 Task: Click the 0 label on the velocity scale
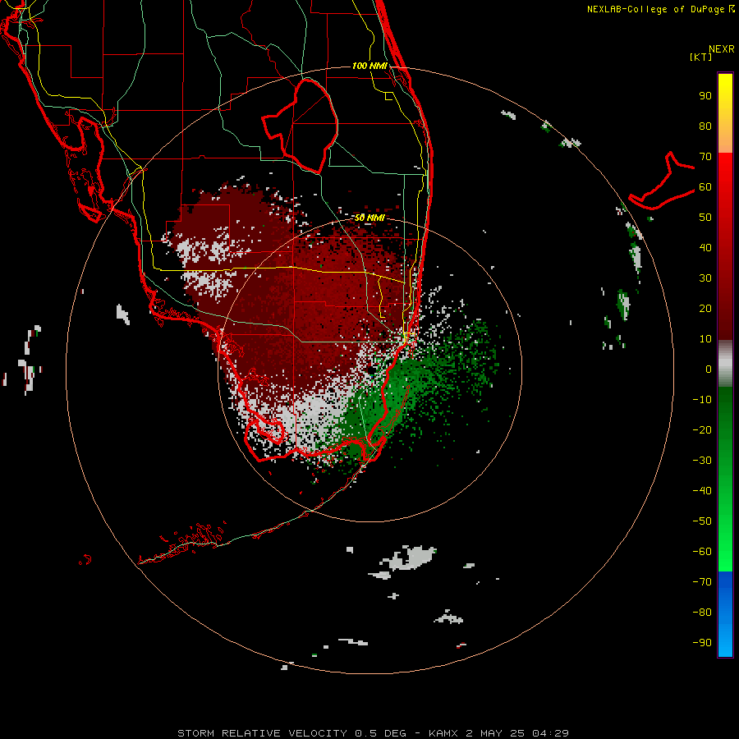pyautogui.click(x=709, y=369)
